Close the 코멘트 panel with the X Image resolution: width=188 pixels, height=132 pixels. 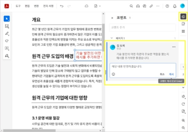click(112, 18)
